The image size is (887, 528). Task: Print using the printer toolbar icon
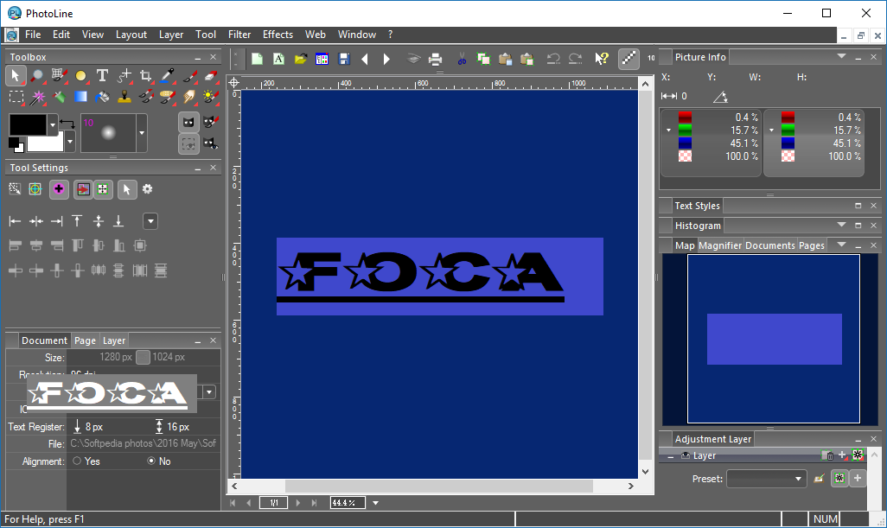click(435, 59)
